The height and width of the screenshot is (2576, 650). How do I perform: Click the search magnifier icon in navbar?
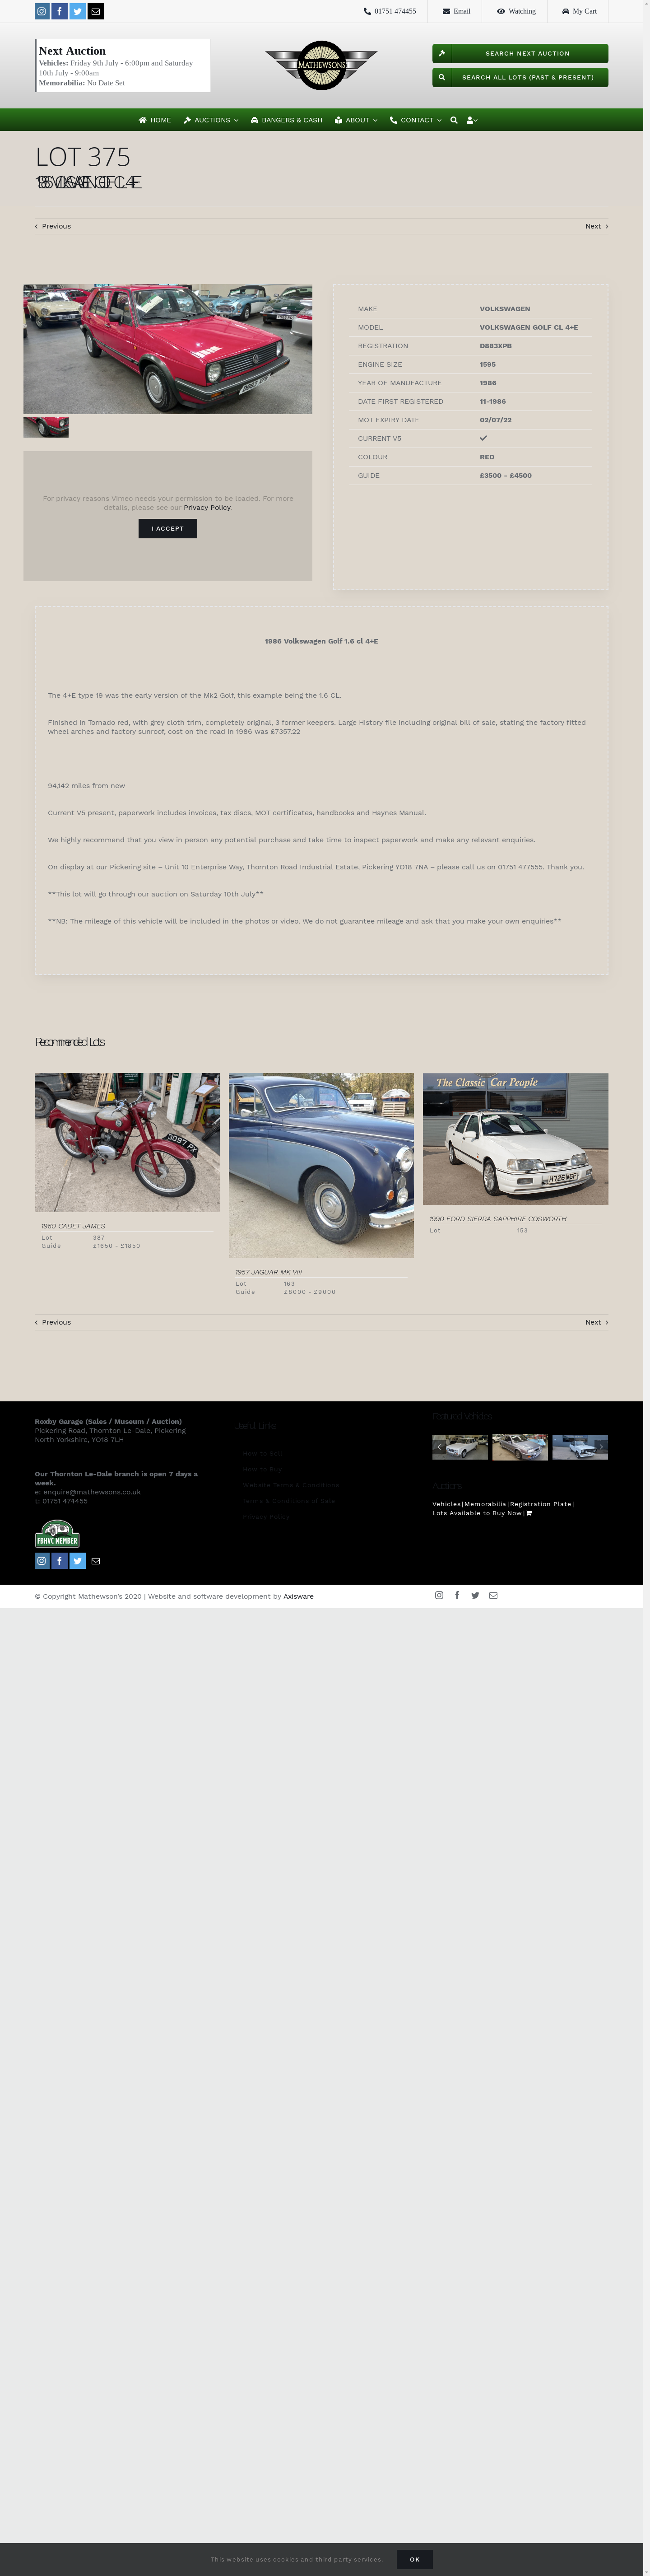pyautogui.click(x=454, y=120)
